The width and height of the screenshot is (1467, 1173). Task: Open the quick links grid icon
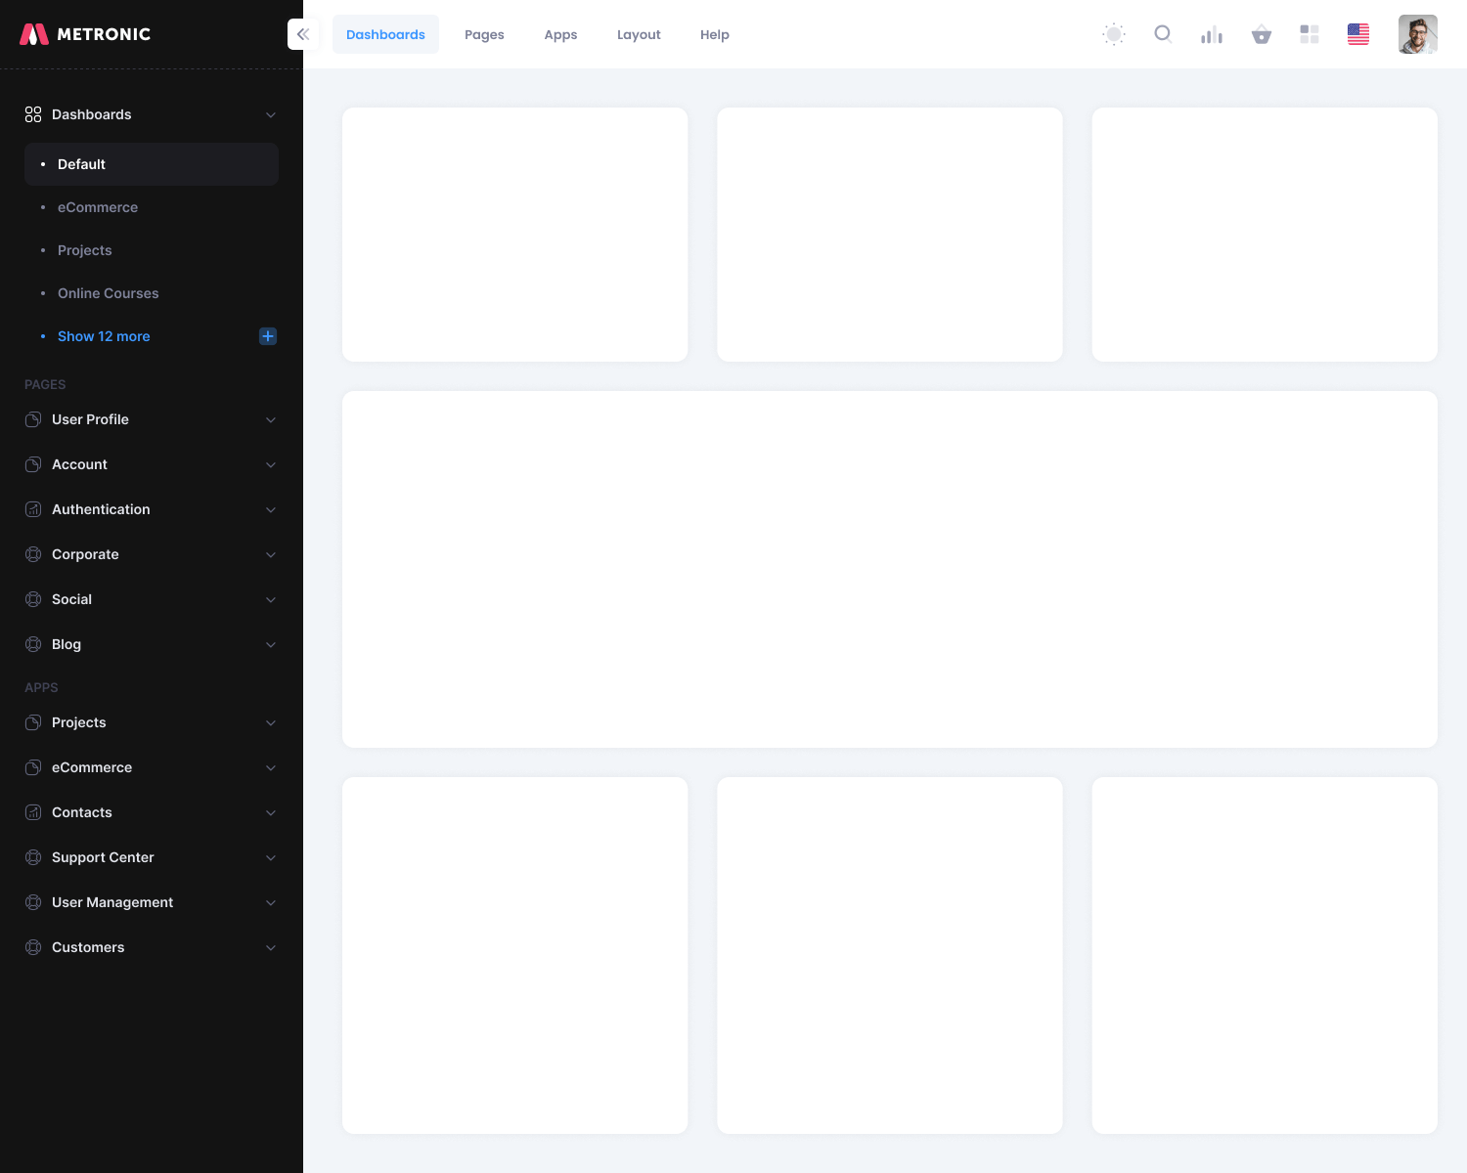coord(1310,34)
